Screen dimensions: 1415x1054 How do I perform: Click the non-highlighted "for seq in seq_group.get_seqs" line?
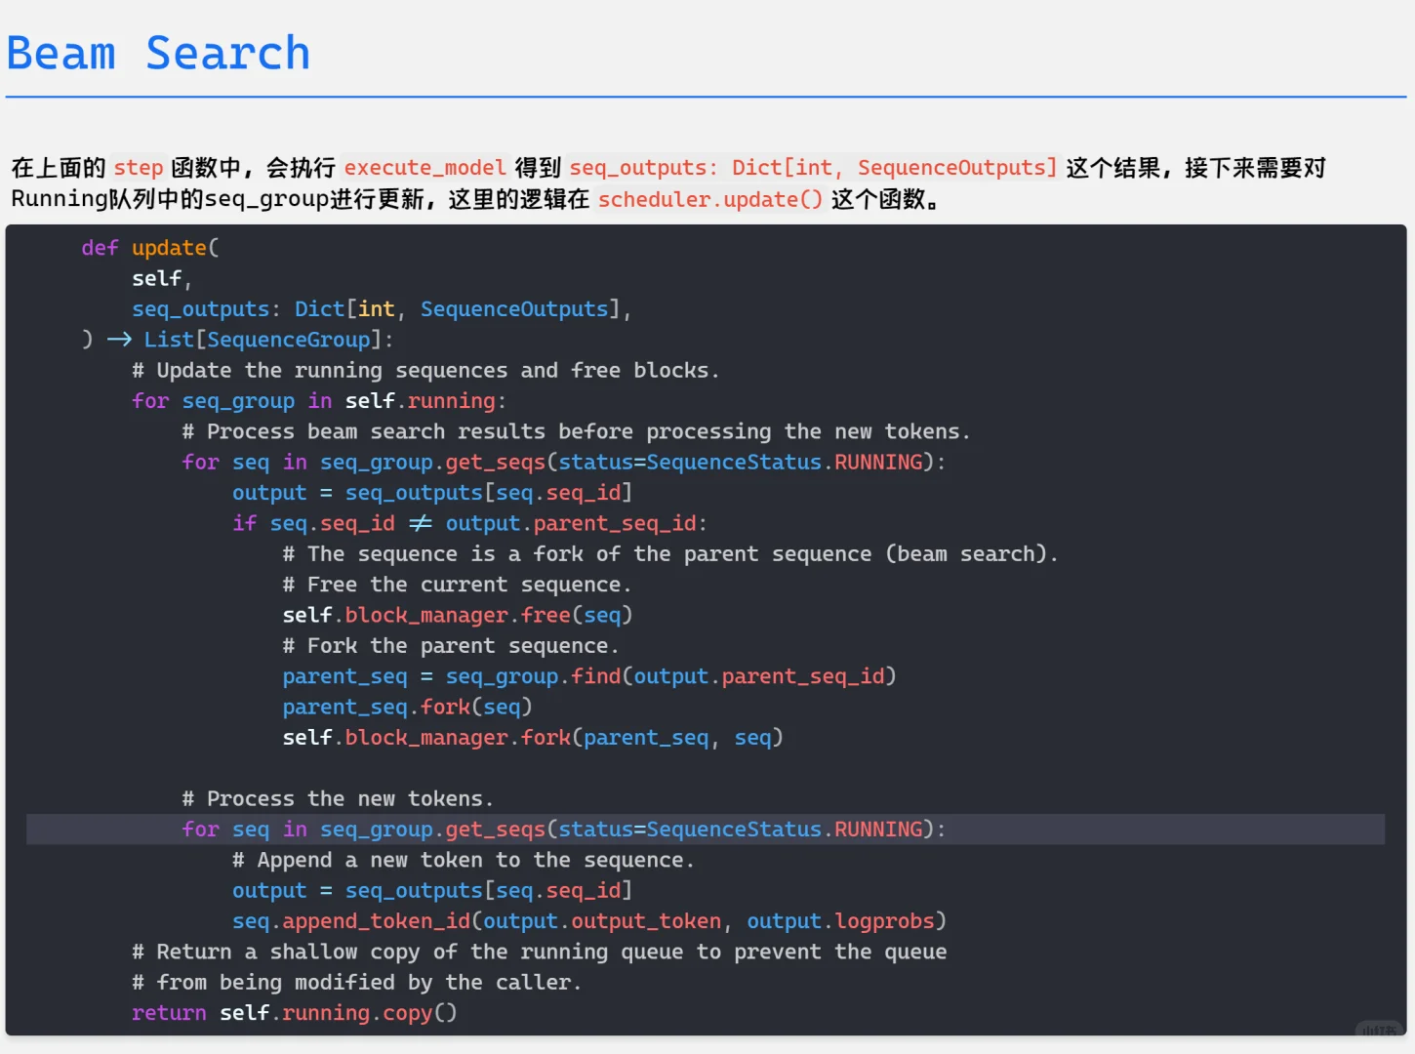[563, 463]
